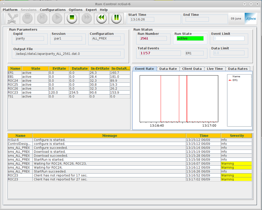Click the disabled Go play icon
Screen dimensions: 262x210
point(57,18)
